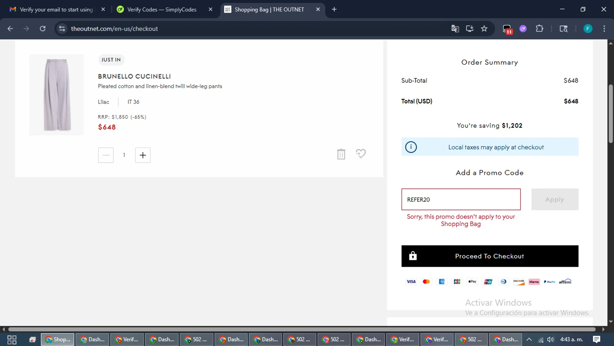The width and height of the screenshot is (614, 346).
Task: Open the Brunello Cucinelli brand link
Action: 134,76
